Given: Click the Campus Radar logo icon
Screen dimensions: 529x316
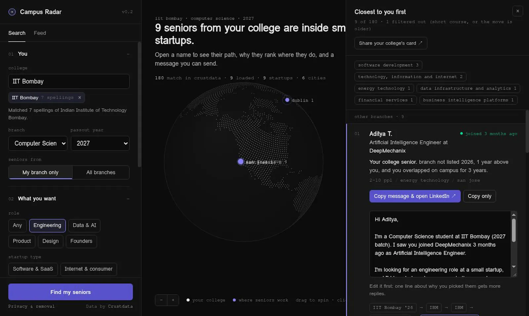Looking at the screenshot, I should click(x=12, y=12).
